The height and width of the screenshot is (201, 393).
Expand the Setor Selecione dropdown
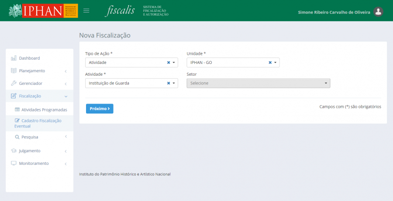258,83
